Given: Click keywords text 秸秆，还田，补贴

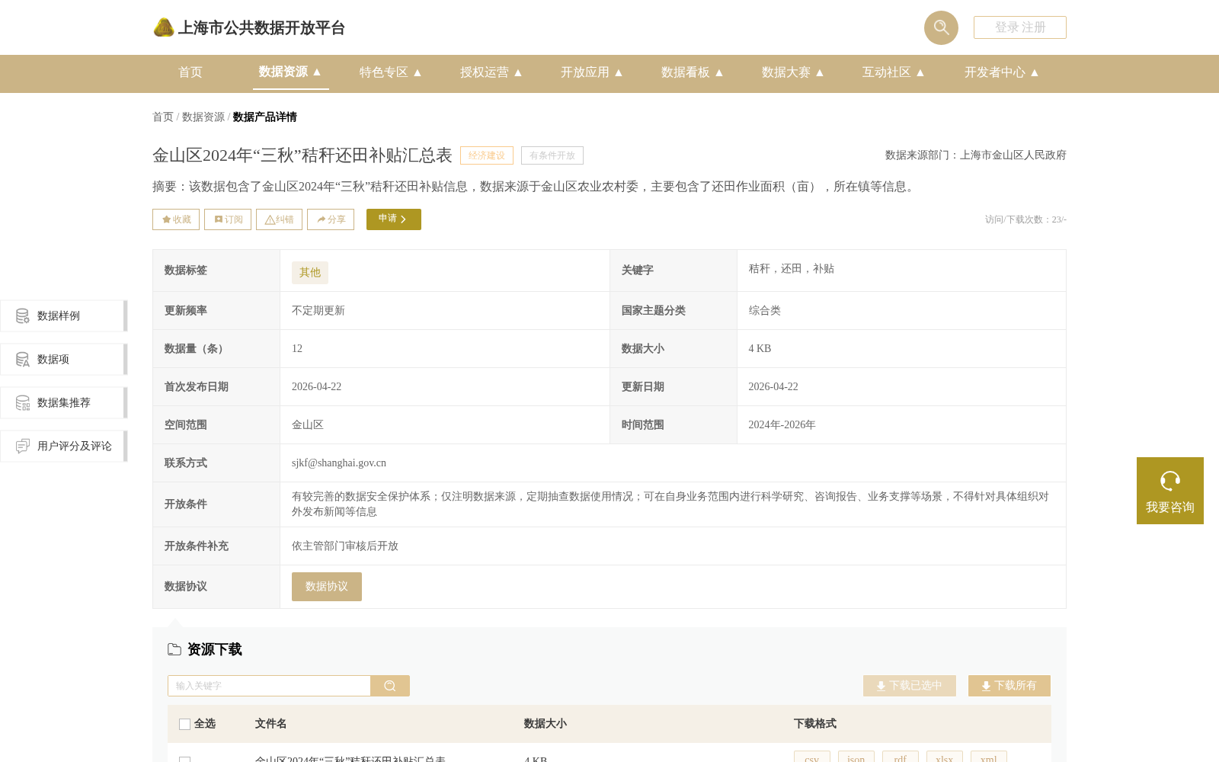Looking at the screenshot, I should (x=791, y=269).
